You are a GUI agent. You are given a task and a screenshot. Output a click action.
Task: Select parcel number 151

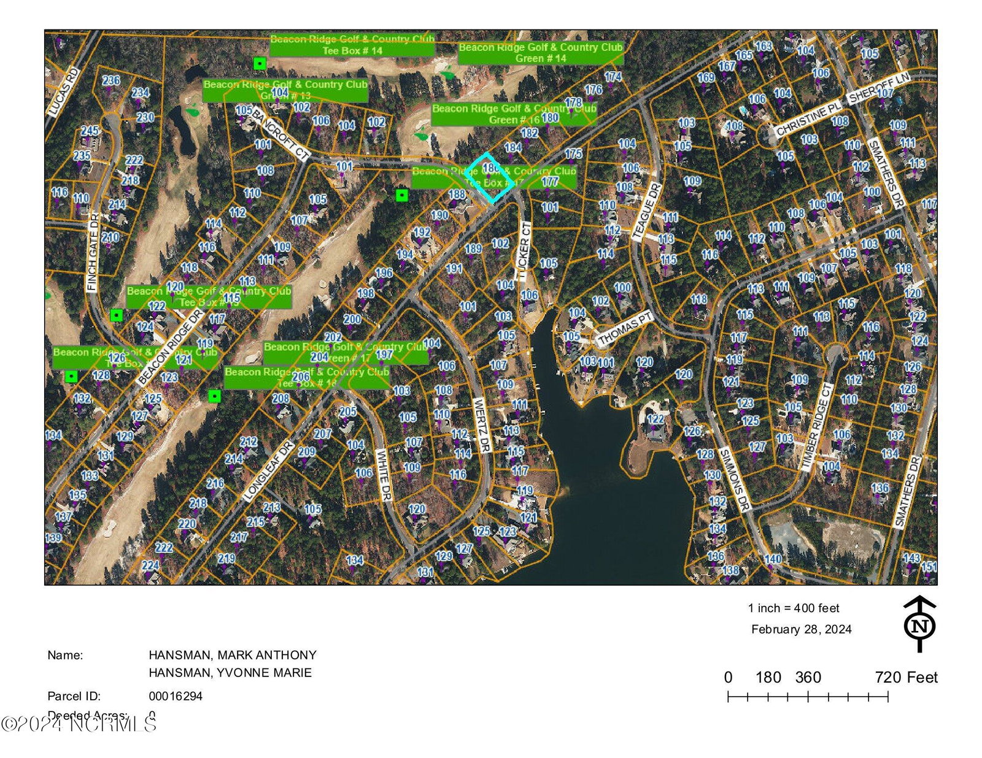pyautogui.click(x=929, y=567)
